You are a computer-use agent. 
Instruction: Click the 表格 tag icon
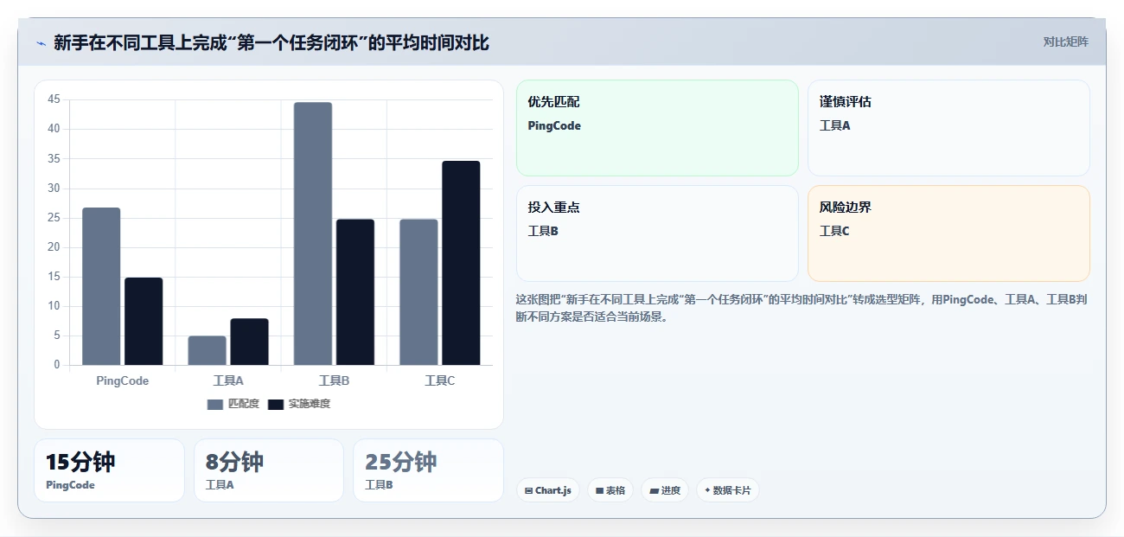599,490
